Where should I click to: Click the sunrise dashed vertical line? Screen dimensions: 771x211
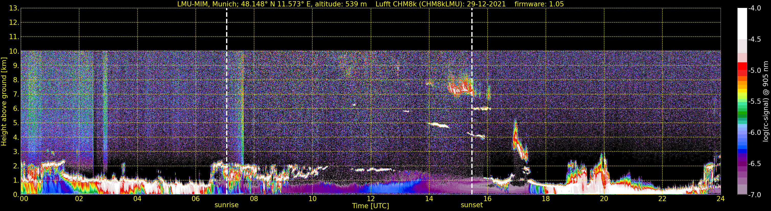pyautogui.click(x=227, y=101)
